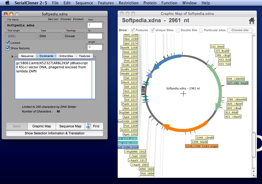This screenshot has width=262, height=184.
Task: Enable the Particular sites checkbox
Action: click(201, 30)
